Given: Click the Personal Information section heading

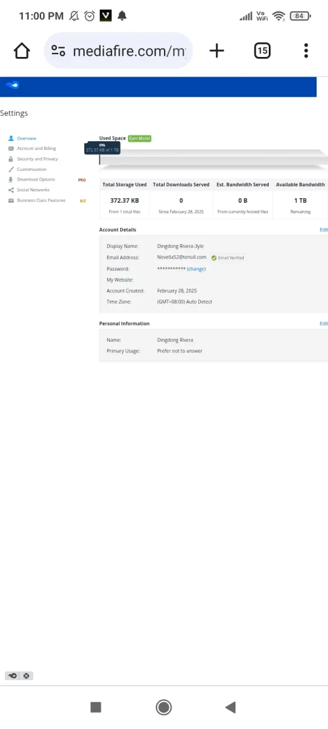Looking at the screenshot, I should click(124, 323).
